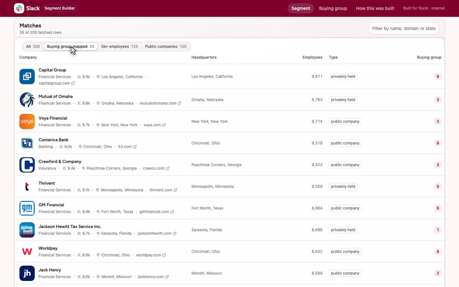Screen dimensions: 459x287
Task: Click privately held tag for Mutual of Omaha
Action: click(x=343, y=100)
